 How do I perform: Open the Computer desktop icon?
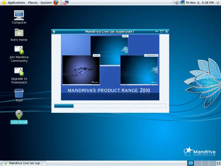pyautogui.click(x=19, y=17)
